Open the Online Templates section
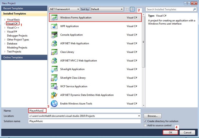Viewport: 199px width, 138px height. click(24, 58)
